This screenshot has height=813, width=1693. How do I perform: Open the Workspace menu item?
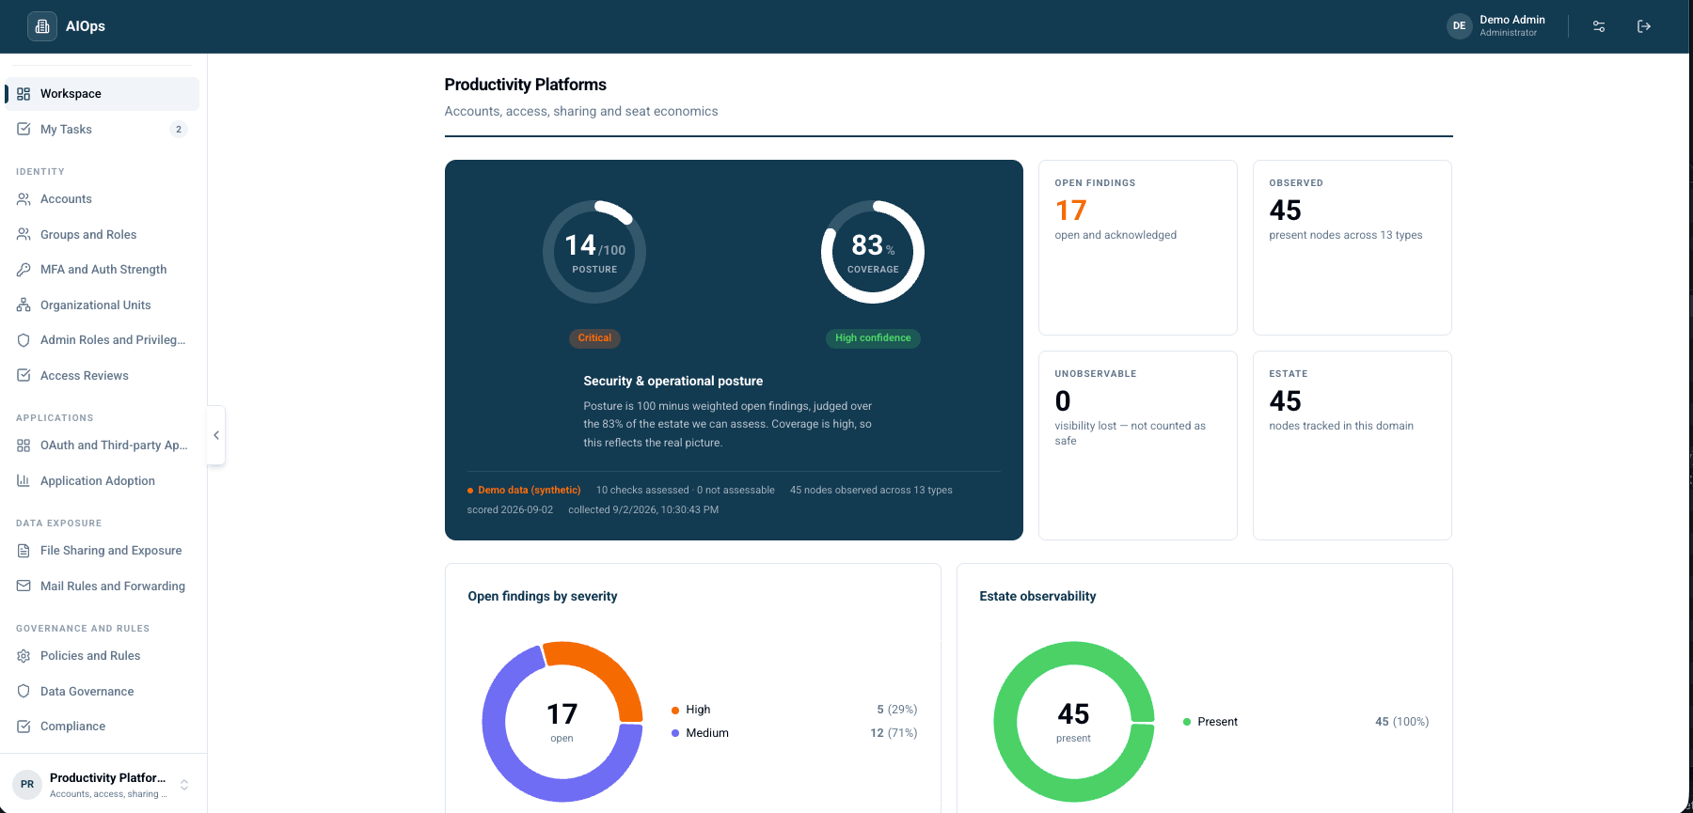(103, 94)
